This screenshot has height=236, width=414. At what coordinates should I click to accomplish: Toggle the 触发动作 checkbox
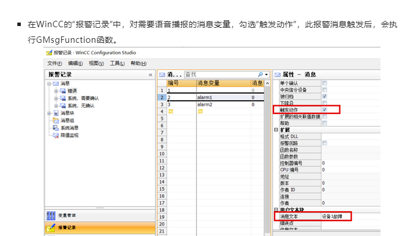pyautogui.click(x=324, y=109)
